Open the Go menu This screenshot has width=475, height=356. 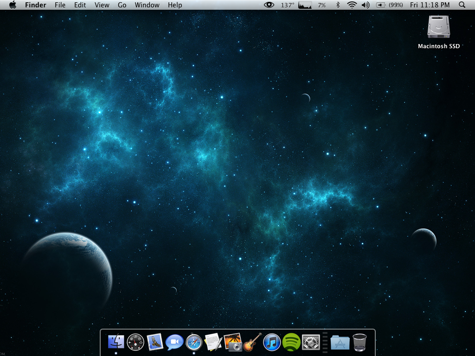[122, 5]
